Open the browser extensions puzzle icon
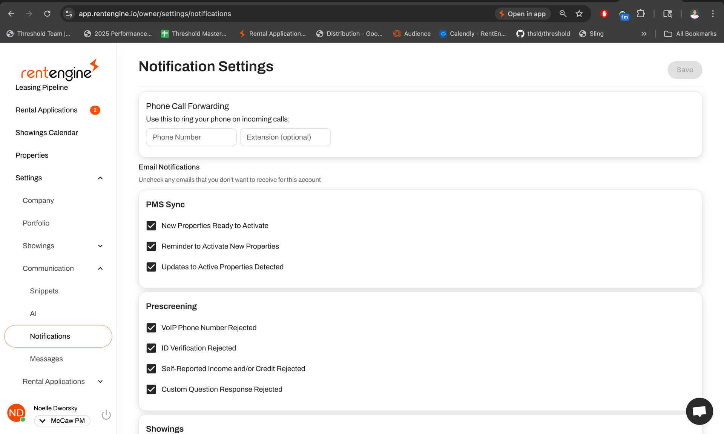 (641, 14)
